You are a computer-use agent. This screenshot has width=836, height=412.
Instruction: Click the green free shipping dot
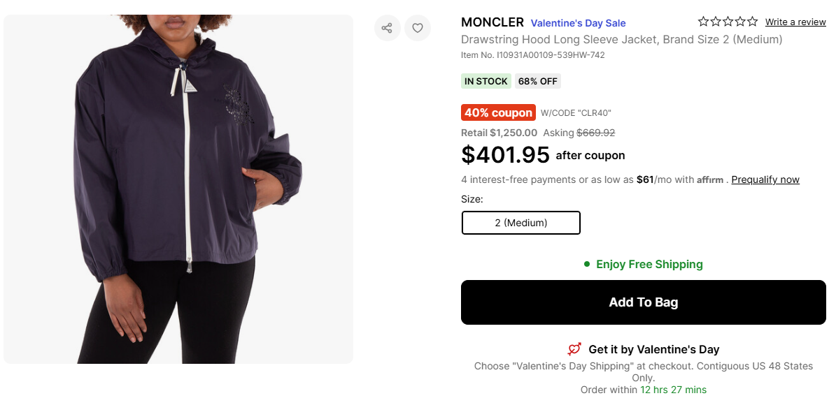(587, 264)
